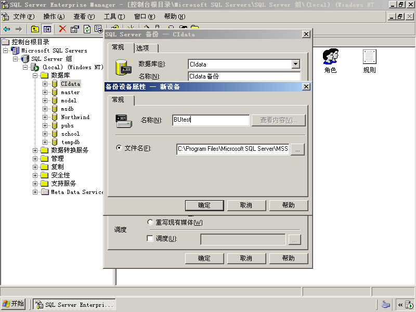Open the 操作 menu
The width and height of the screenshot is (416, 312).
pyautogui.click(x=54, y=17)
